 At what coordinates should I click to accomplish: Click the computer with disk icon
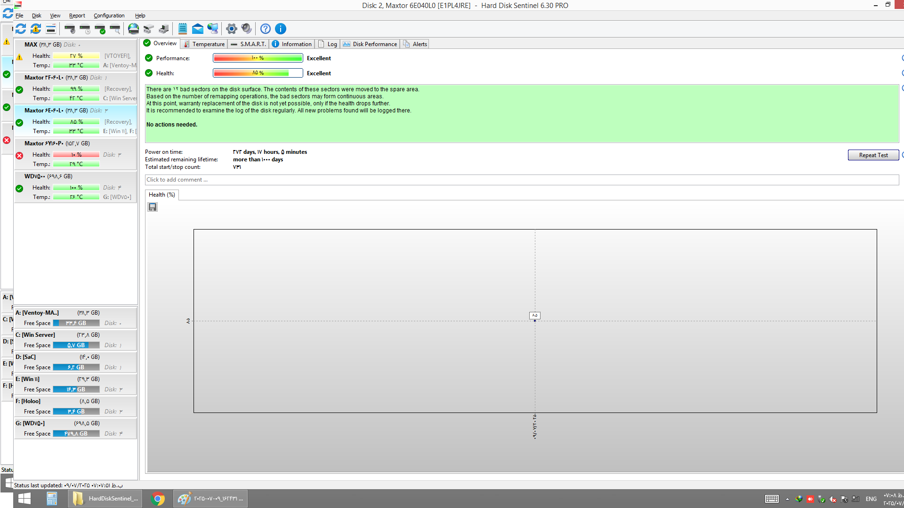click(x=164, y=29)
